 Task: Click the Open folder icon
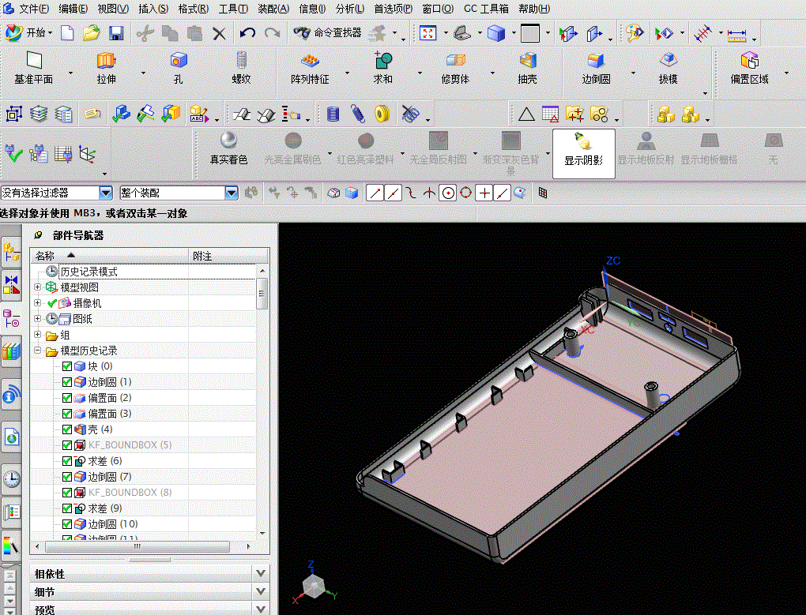(91, 33)
